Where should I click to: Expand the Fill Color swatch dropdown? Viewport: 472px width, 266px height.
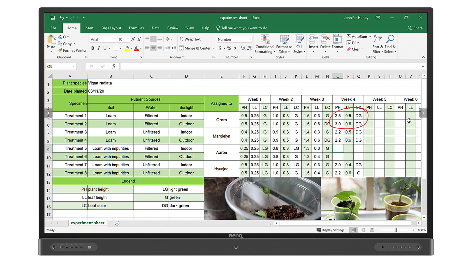point(131,48)
